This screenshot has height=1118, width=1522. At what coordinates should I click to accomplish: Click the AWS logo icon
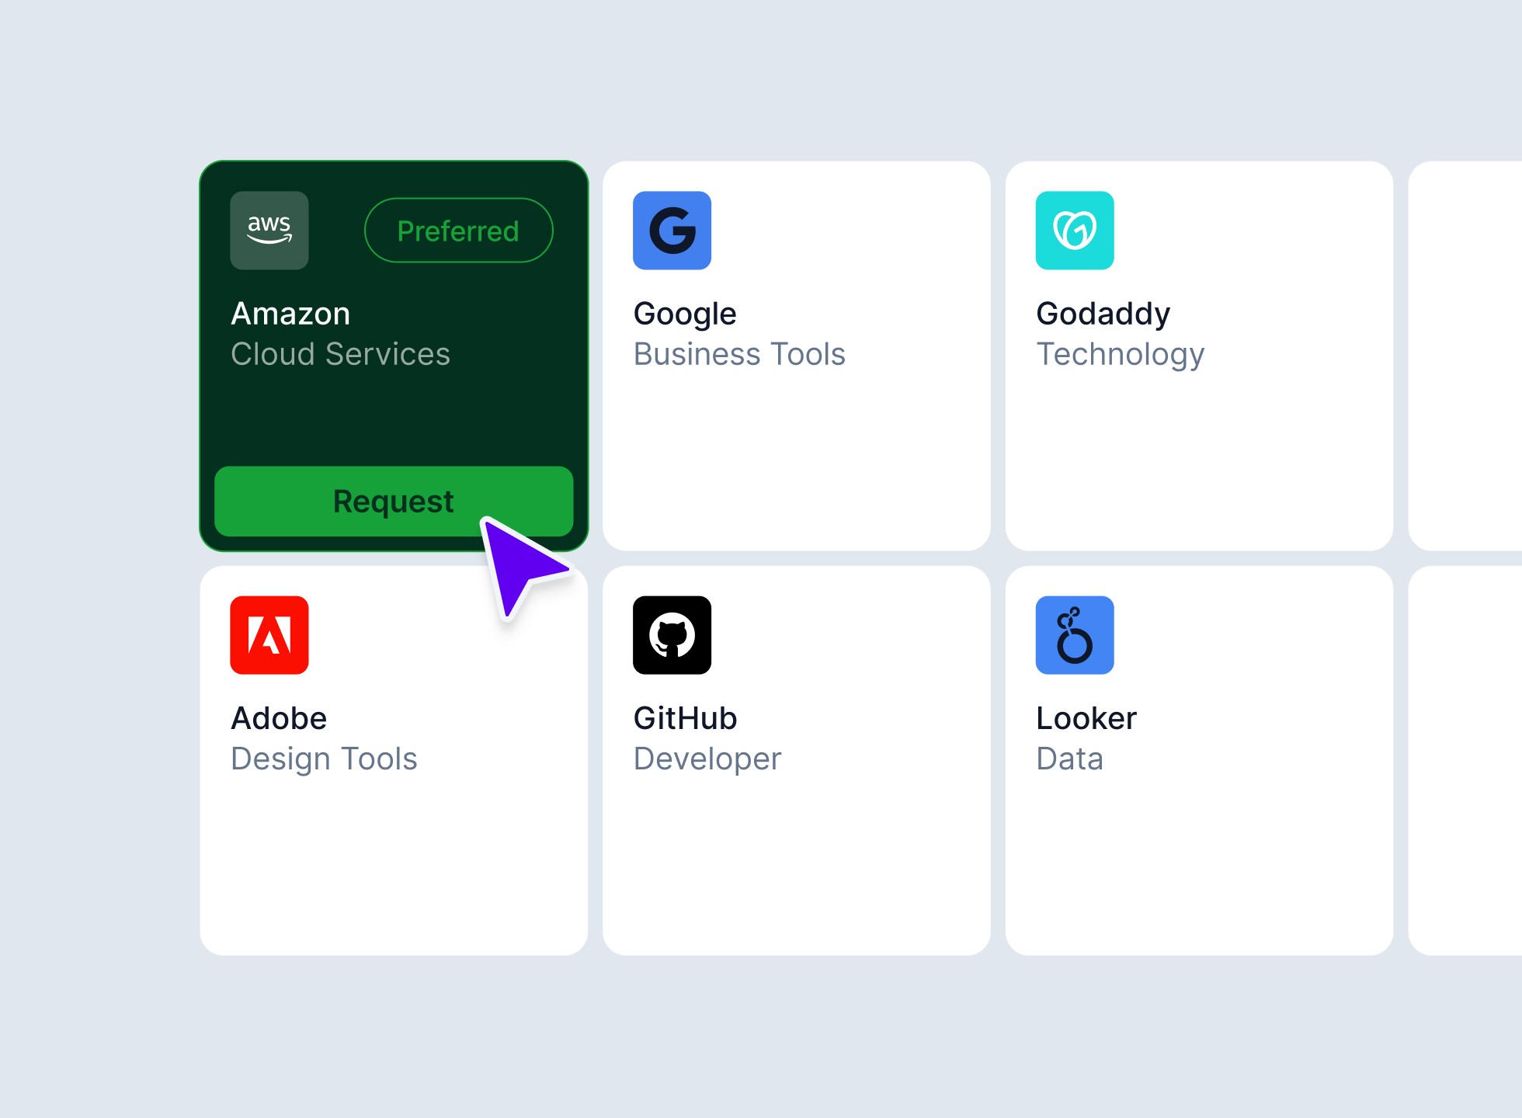point(269,231)
